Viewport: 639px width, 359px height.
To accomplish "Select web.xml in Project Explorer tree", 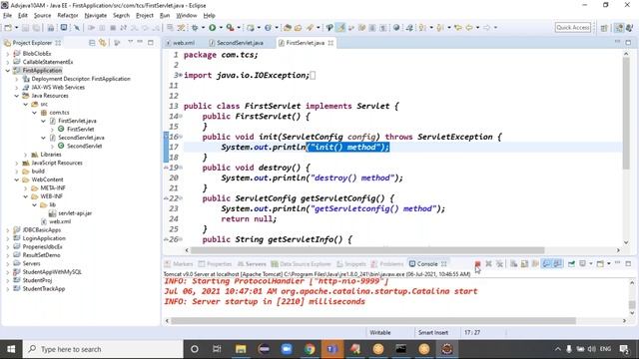I will (60, 221).
